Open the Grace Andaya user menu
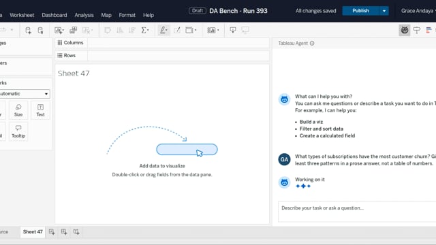Screen dimensions: 436x245 (418, 11)
